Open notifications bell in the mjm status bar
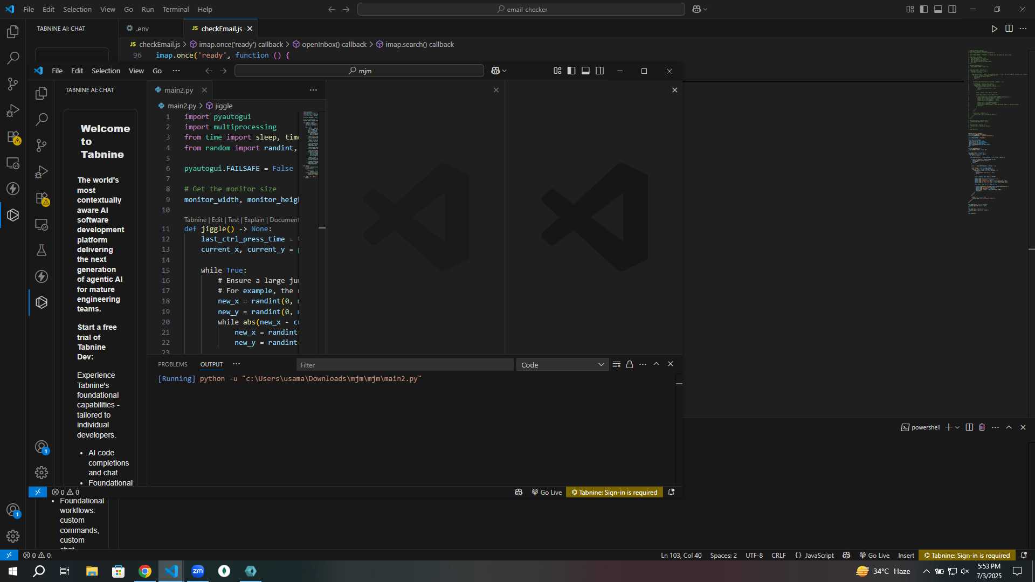Image resolution: width=1035 pixels, height=582 pixels. 671,492
